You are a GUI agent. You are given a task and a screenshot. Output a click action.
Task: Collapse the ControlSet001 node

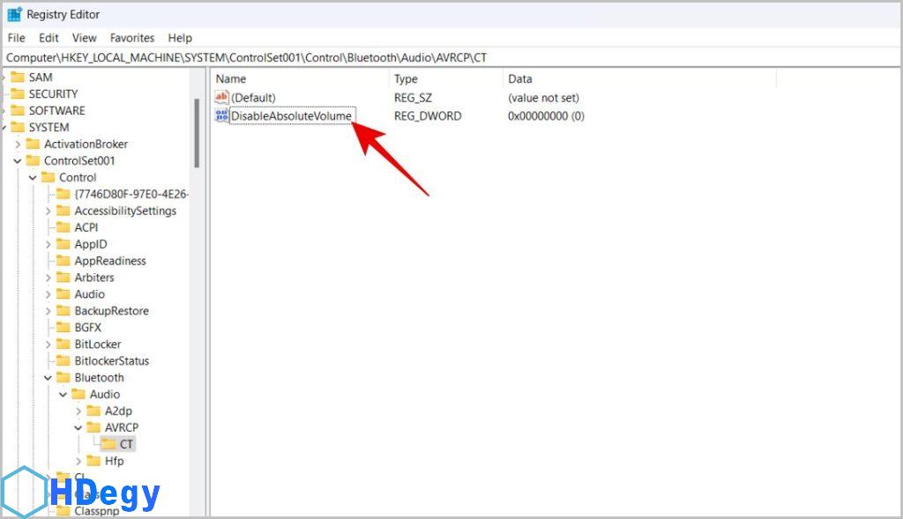click(18, 160)
